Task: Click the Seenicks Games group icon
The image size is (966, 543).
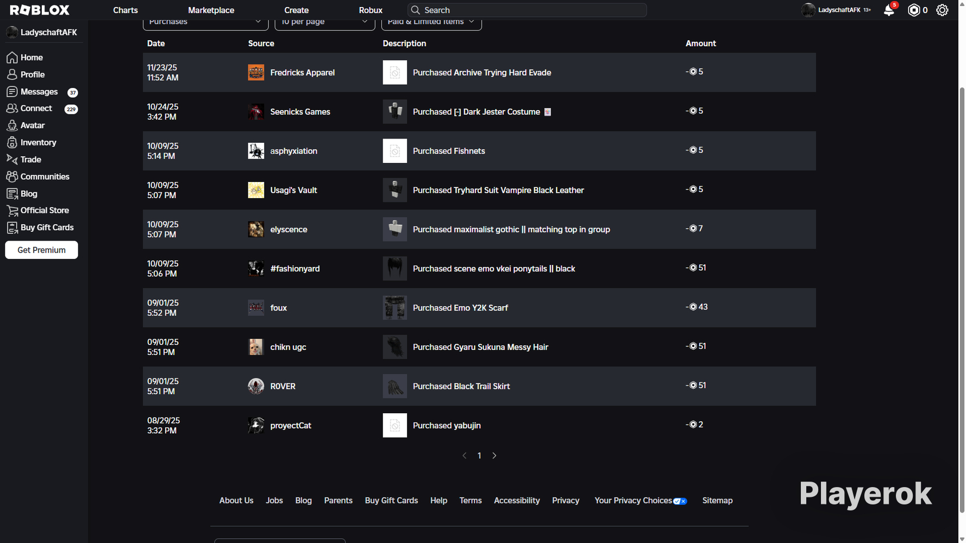Action: (256, 112)
